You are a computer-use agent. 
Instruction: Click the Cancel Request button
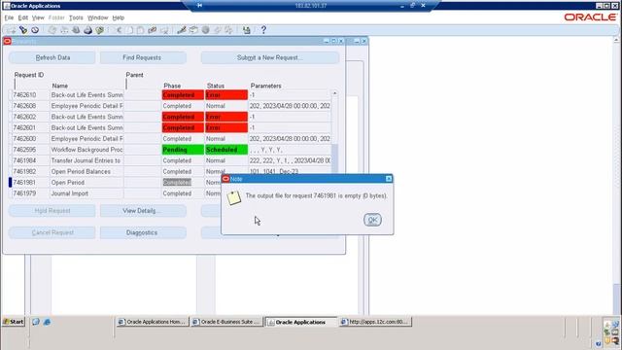(x=52, y=232)
